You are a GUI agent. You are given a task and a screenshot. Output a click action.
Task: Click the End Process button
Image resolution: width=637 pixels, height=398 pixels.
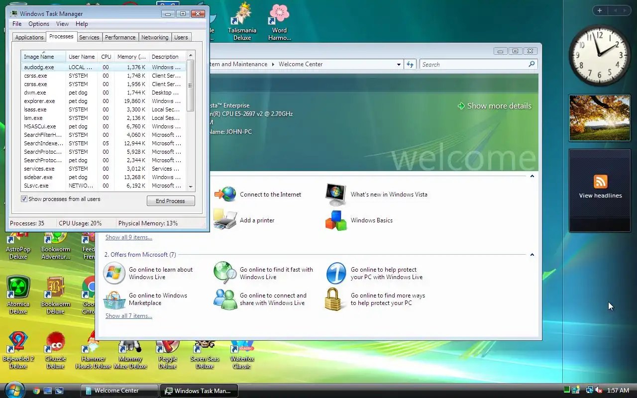(171, 201)
